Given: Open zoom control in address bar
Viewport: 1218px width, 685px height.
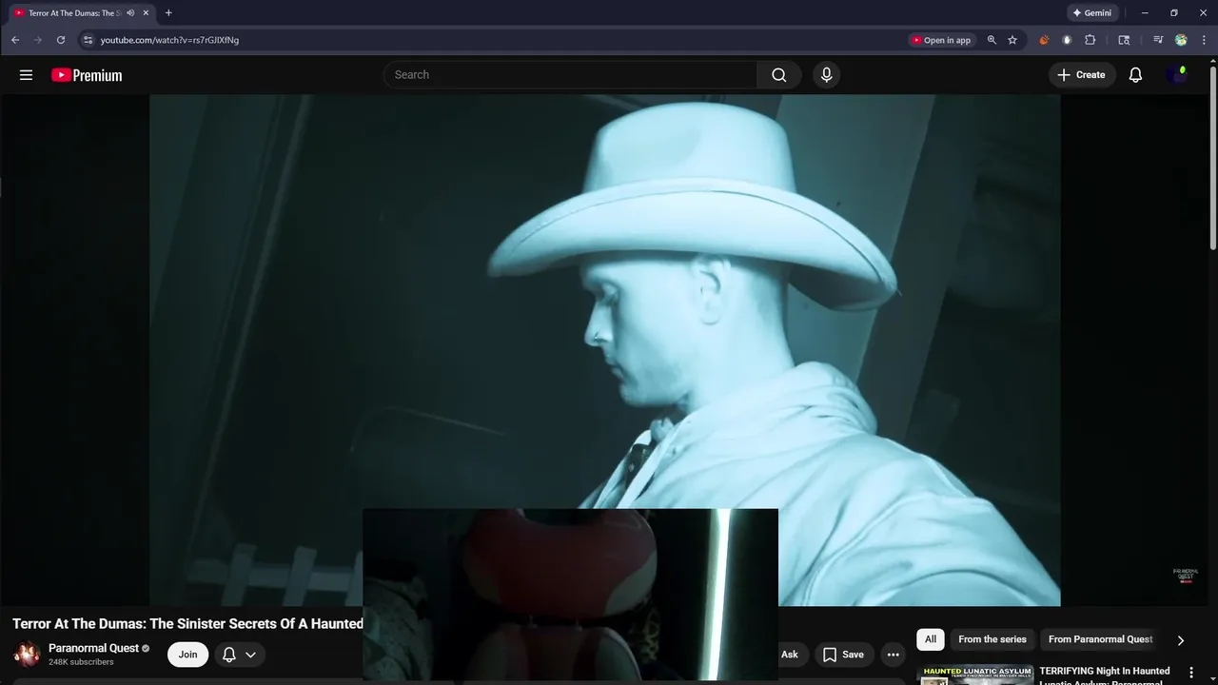Looking at the screenshot, I should pyautogui.click(x=992, y=40).
